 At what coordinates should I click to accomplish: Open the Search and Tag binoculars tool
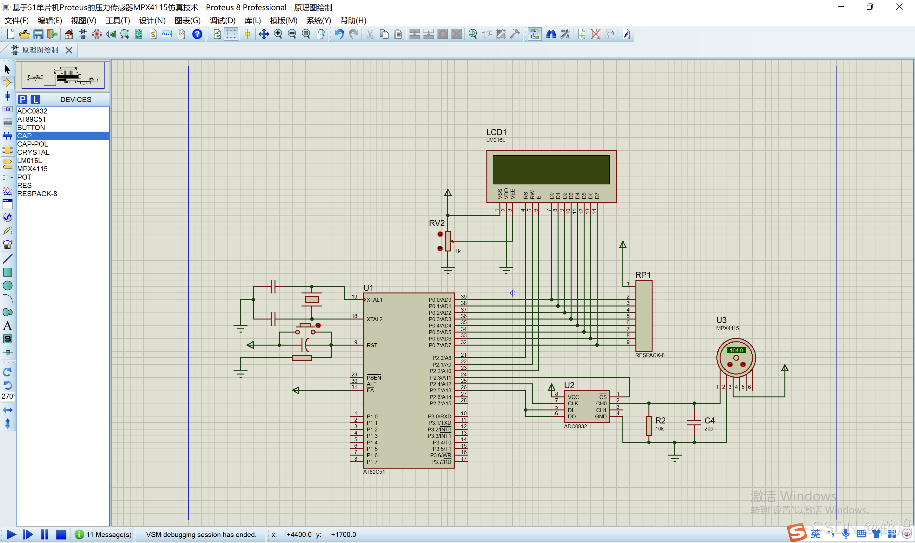click(x=551, y=34)
